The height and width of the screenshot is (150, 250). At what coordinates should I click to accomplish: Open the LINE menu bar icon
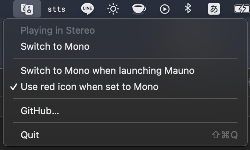tap(87, 9)
